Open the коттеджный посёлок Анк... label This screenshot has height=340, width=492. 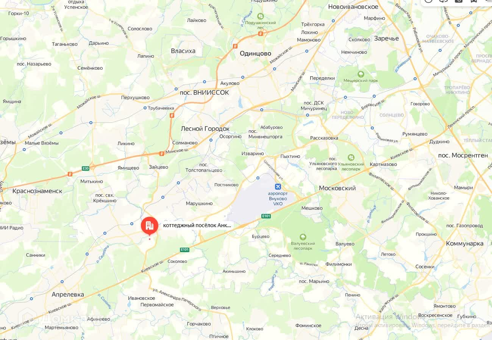[x=197, y=225]
